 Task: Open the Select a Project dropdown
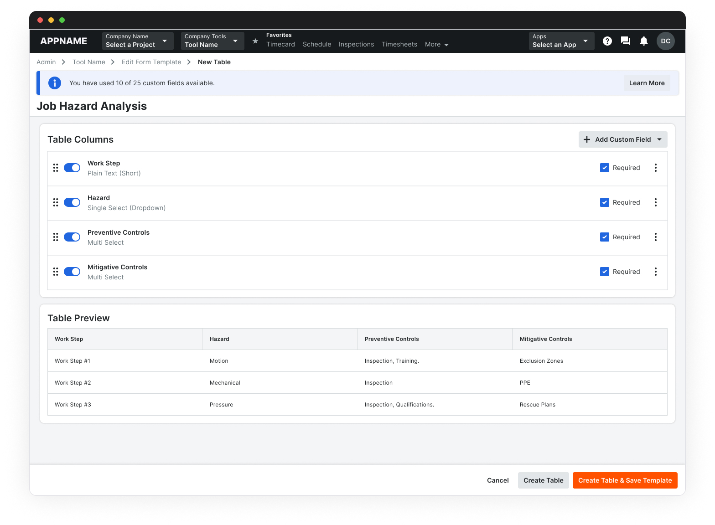[x=137, y=41]
